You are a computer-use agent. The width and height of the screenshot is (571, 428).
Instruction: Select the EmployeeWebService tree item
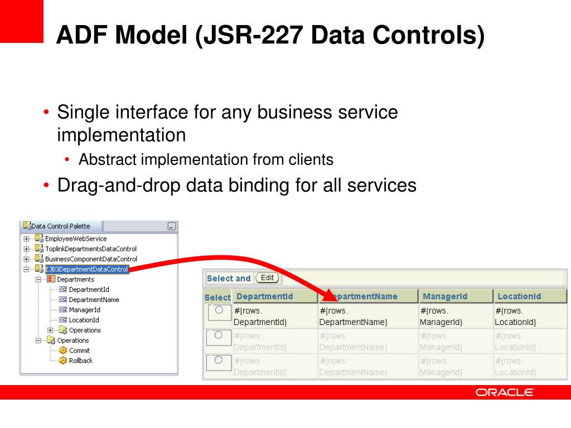click(76, 239)
